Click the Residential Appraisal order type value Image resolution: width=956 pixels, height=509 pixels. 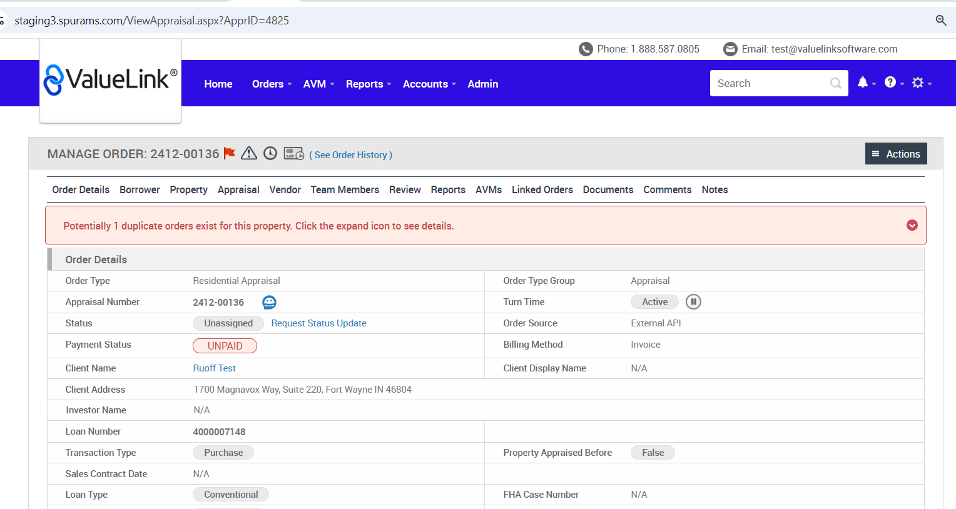[236, 281]
